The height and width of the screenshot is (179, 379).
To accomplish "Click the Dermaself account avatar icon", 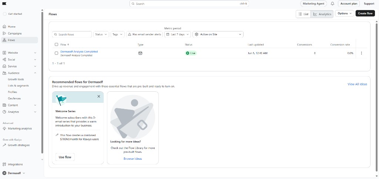I will click(x=4, y=173).
